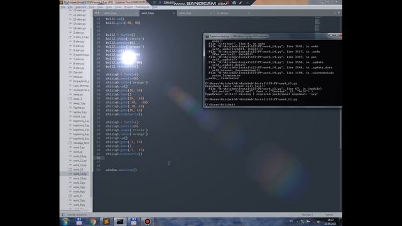The width and height of the screenshot is (402, 226).
Task: Click the Bandicam camera screenshot icon
Action: 234,3
